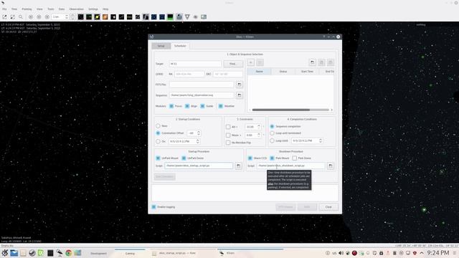Browse for FITS file folder icon
The width and height of the screenshot is (459, 258).
tap(239, 85)
